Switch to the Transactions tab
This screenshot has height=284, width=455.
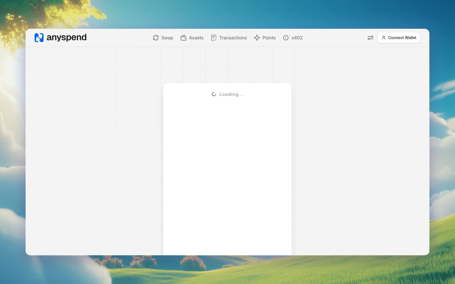pos(229,38)
